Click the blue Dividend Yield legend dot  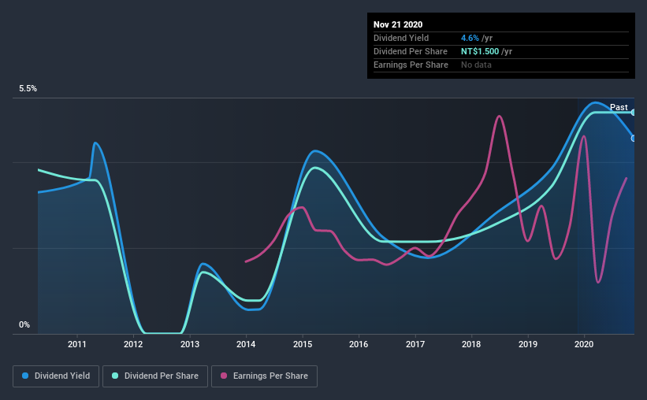click(x=25, y=376)
